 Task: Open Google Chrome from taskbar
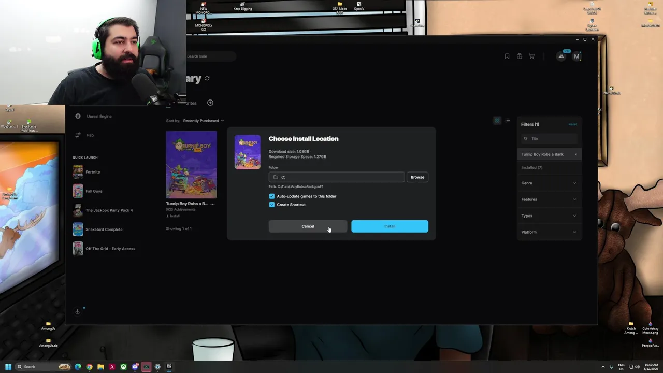[89, 367]
